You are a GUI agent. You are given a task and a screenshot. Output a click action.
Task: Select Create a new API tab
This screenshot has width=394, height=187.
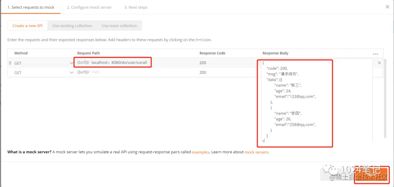coord(28,26)
